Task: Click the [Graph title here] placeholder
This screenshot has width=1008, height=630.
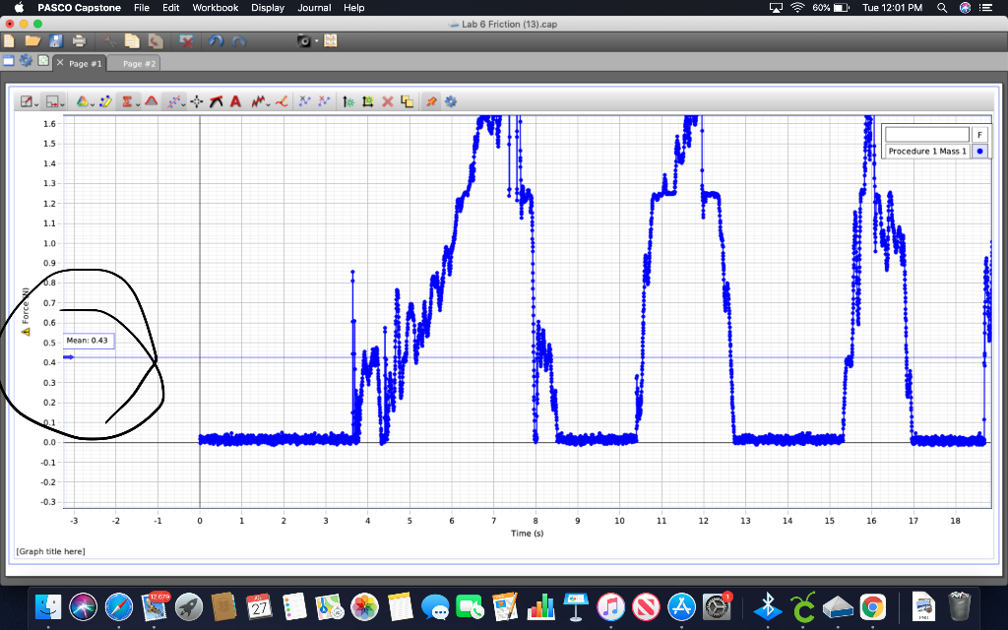Action: pos(51,551)
